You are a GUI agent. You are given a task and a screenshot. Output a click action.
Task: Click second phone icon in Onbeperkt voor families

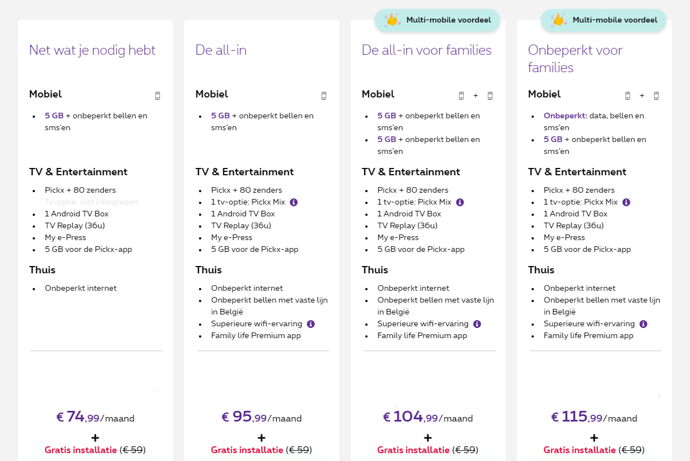coord(656,96)
